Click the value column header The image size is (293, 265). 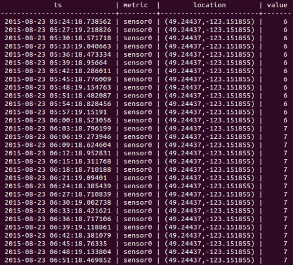(x=277, y=5)
